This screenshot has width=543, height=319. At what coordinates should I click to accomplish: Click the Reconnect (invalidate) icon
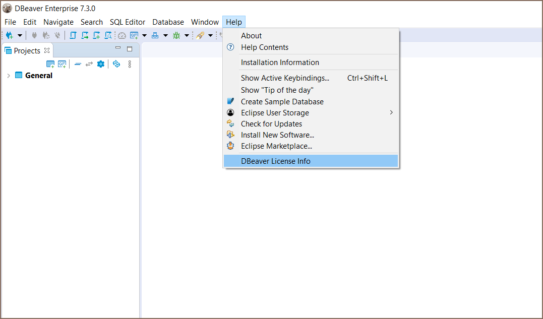pyautogui.click(x=46, y=35)
